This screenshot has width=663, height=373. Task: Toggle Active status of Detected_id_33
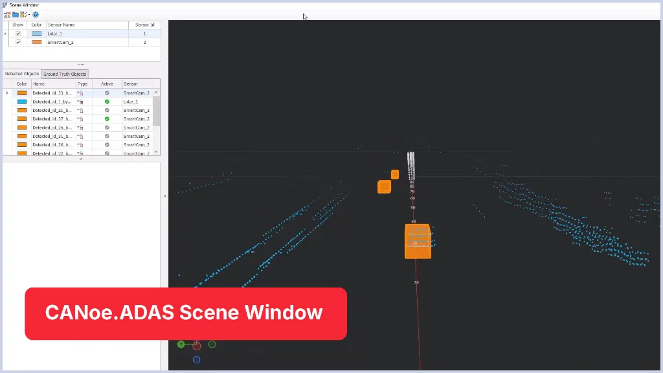tap(107, 93)
